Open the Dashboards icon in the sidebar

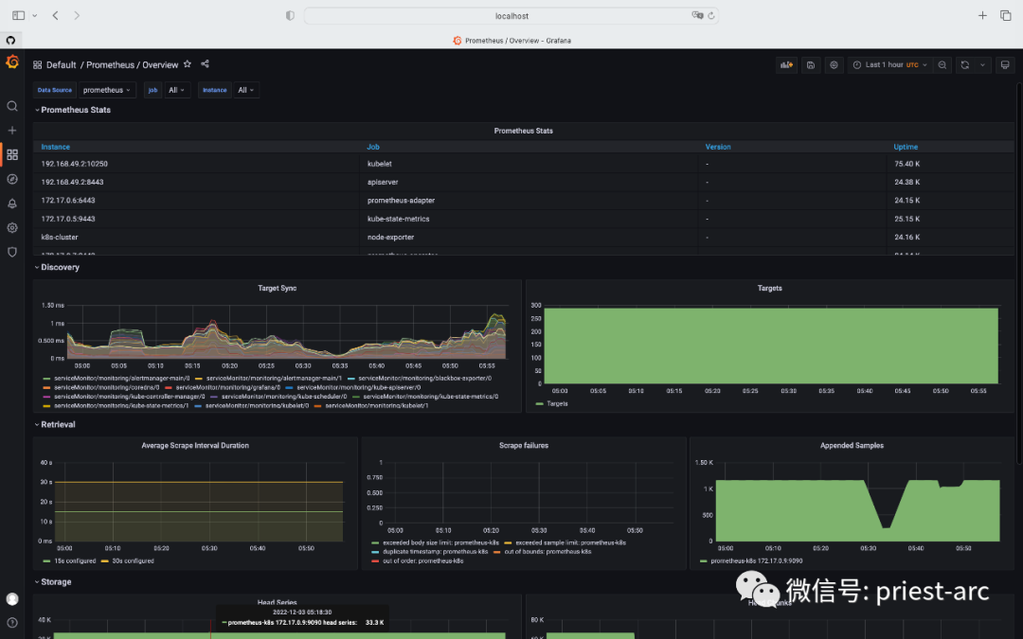click(x=12, y=152)
